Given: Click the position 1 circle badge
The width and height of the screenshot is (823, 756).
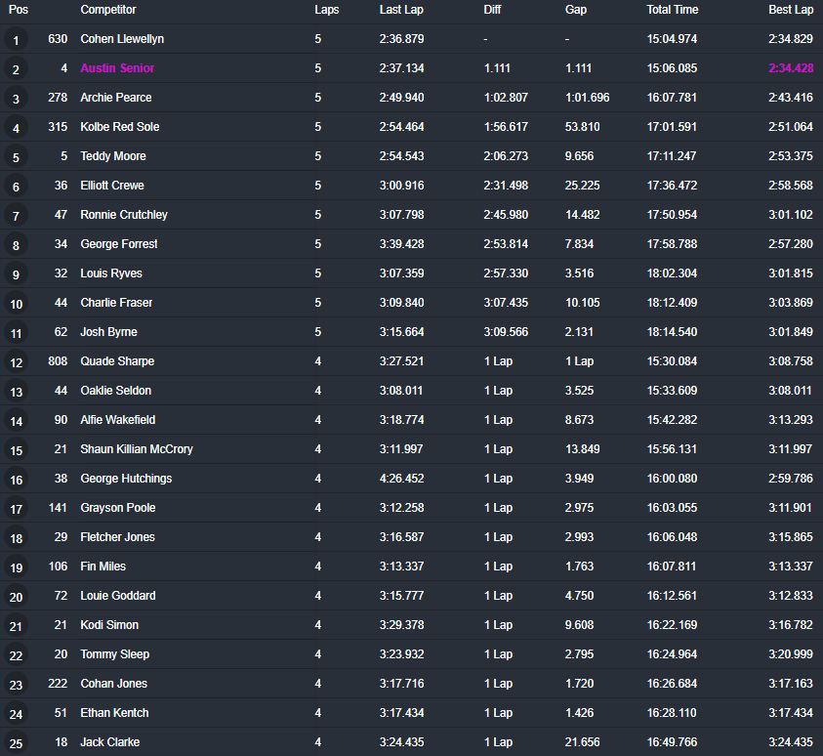Looking at the screenshot, I should pyautogui.click(x=16, y=40).
